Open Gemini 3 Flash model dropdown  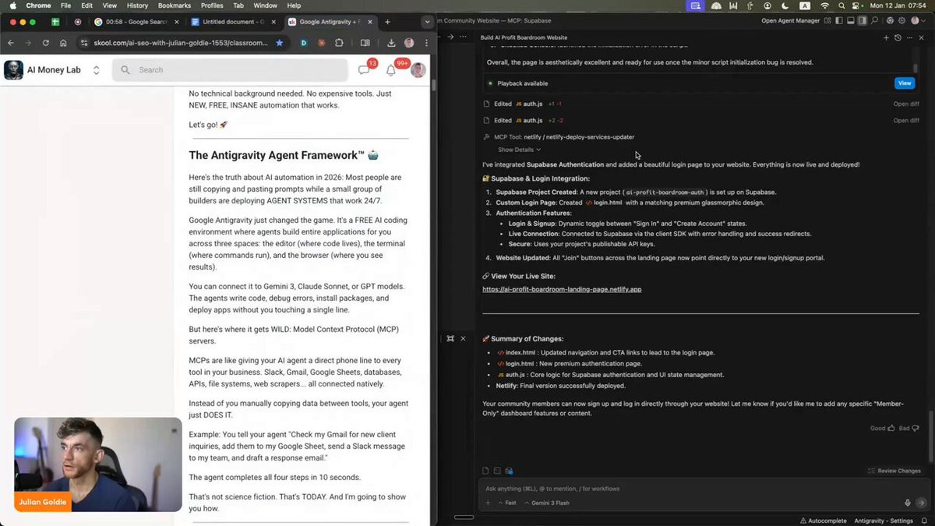[546, 503]
